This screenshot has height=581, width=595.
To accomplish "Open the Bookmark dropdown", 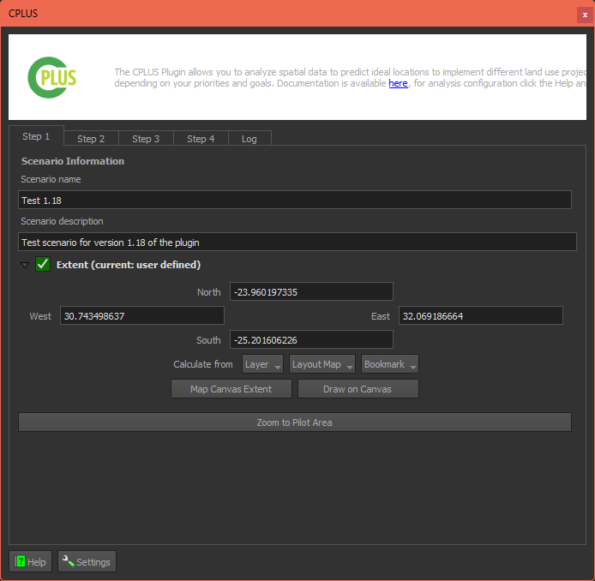I will (390, 364).
